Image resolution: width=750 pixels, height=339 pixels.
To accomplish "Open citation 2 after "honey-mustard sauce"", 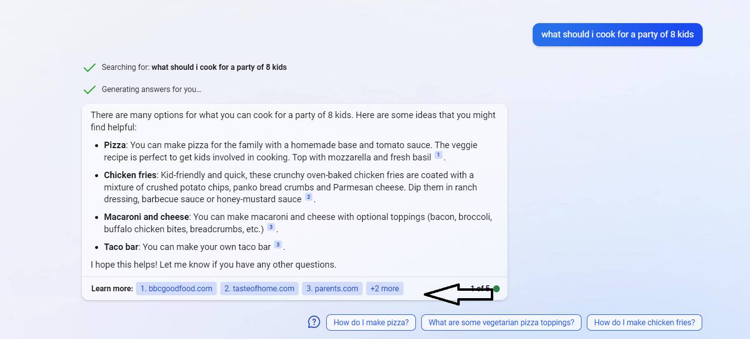I will 308,197.
